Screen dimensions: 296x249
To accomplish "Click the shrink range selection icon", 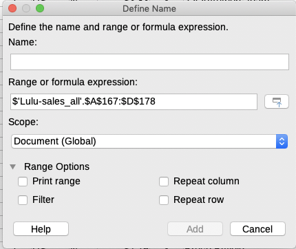I will (277, 102).
